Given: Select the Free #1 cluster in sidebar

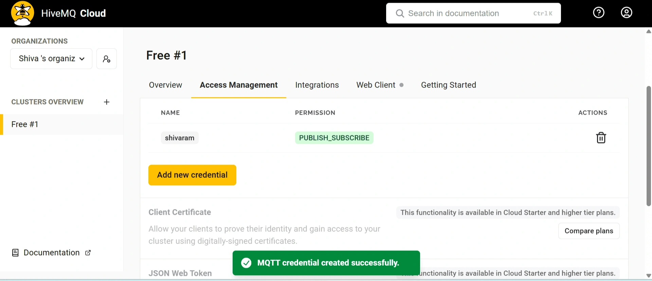Looking at the screenshot, I should tap(62, 125).
